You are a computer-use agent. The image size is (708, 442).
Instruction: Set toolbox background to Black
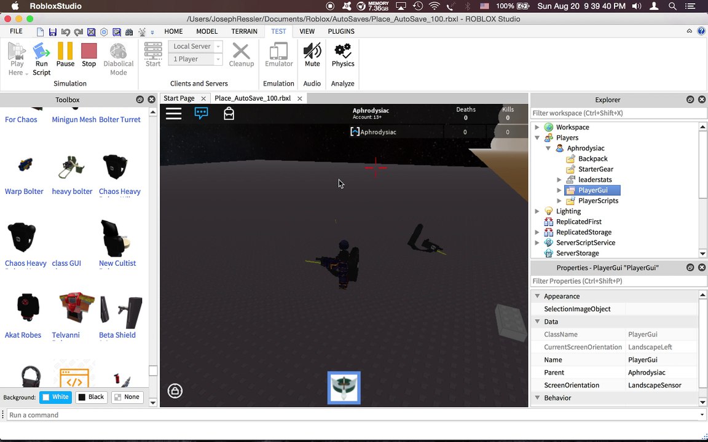click(91, 397)
